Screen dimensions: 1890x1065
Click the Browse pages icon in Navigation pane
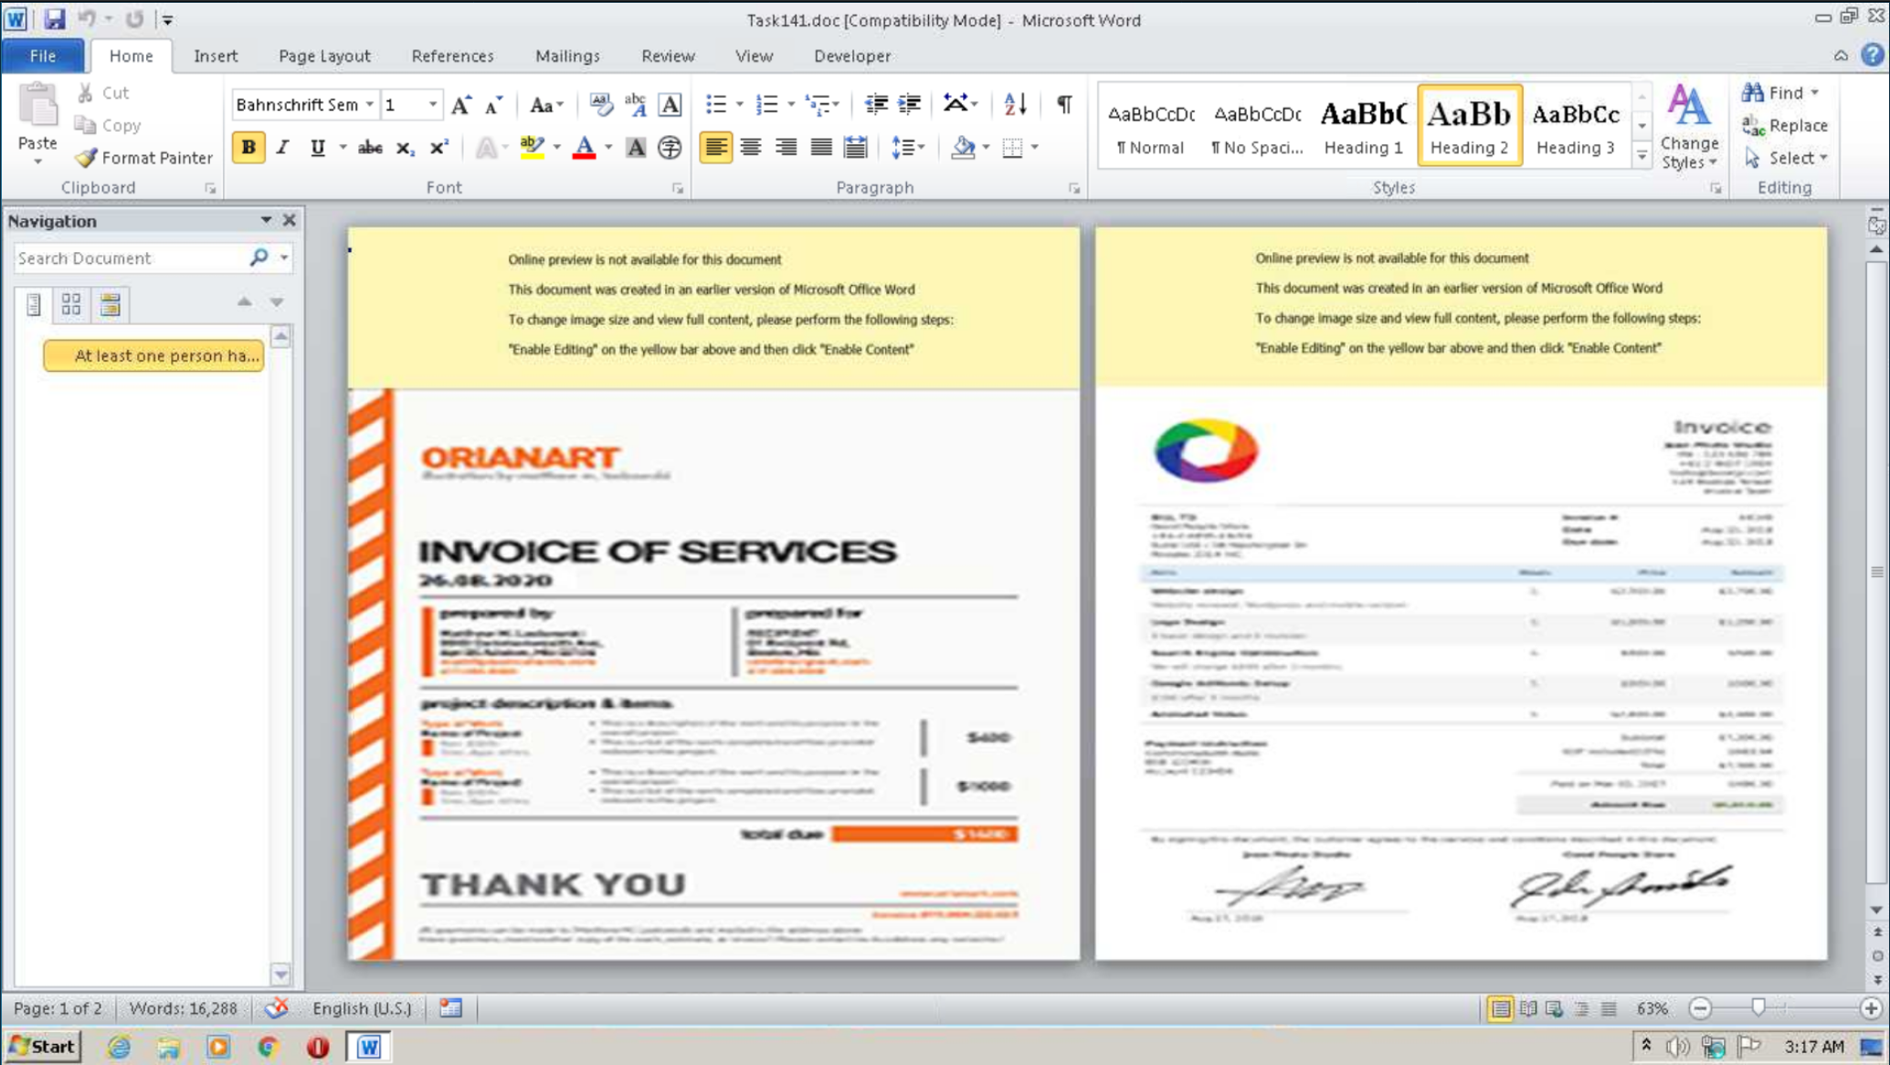(x=71, y=304)
